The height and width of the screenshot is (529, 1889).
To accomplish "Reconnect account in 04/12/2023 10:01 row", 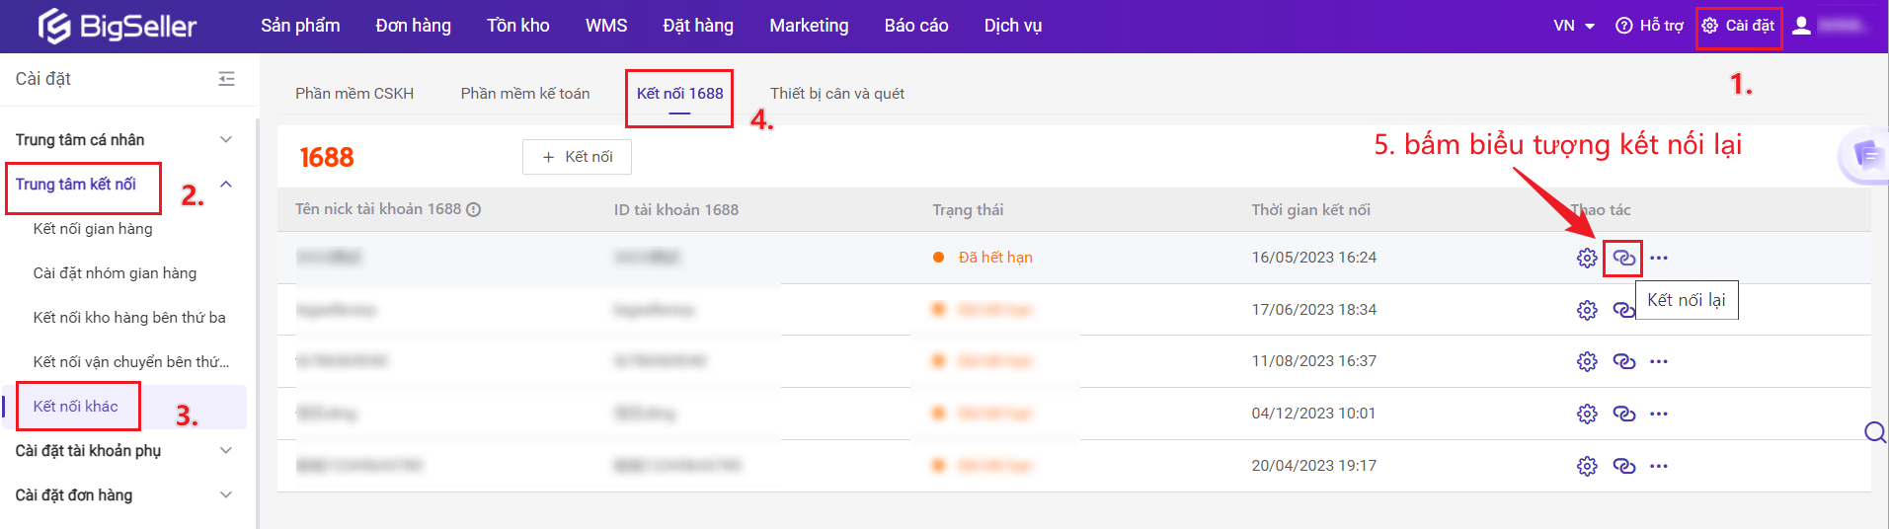I will tap(1623, 414).
